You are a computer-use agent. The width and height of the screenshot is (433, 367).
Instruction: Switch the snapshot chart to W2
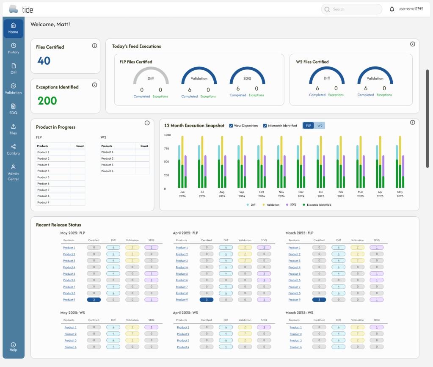point(320,126)
